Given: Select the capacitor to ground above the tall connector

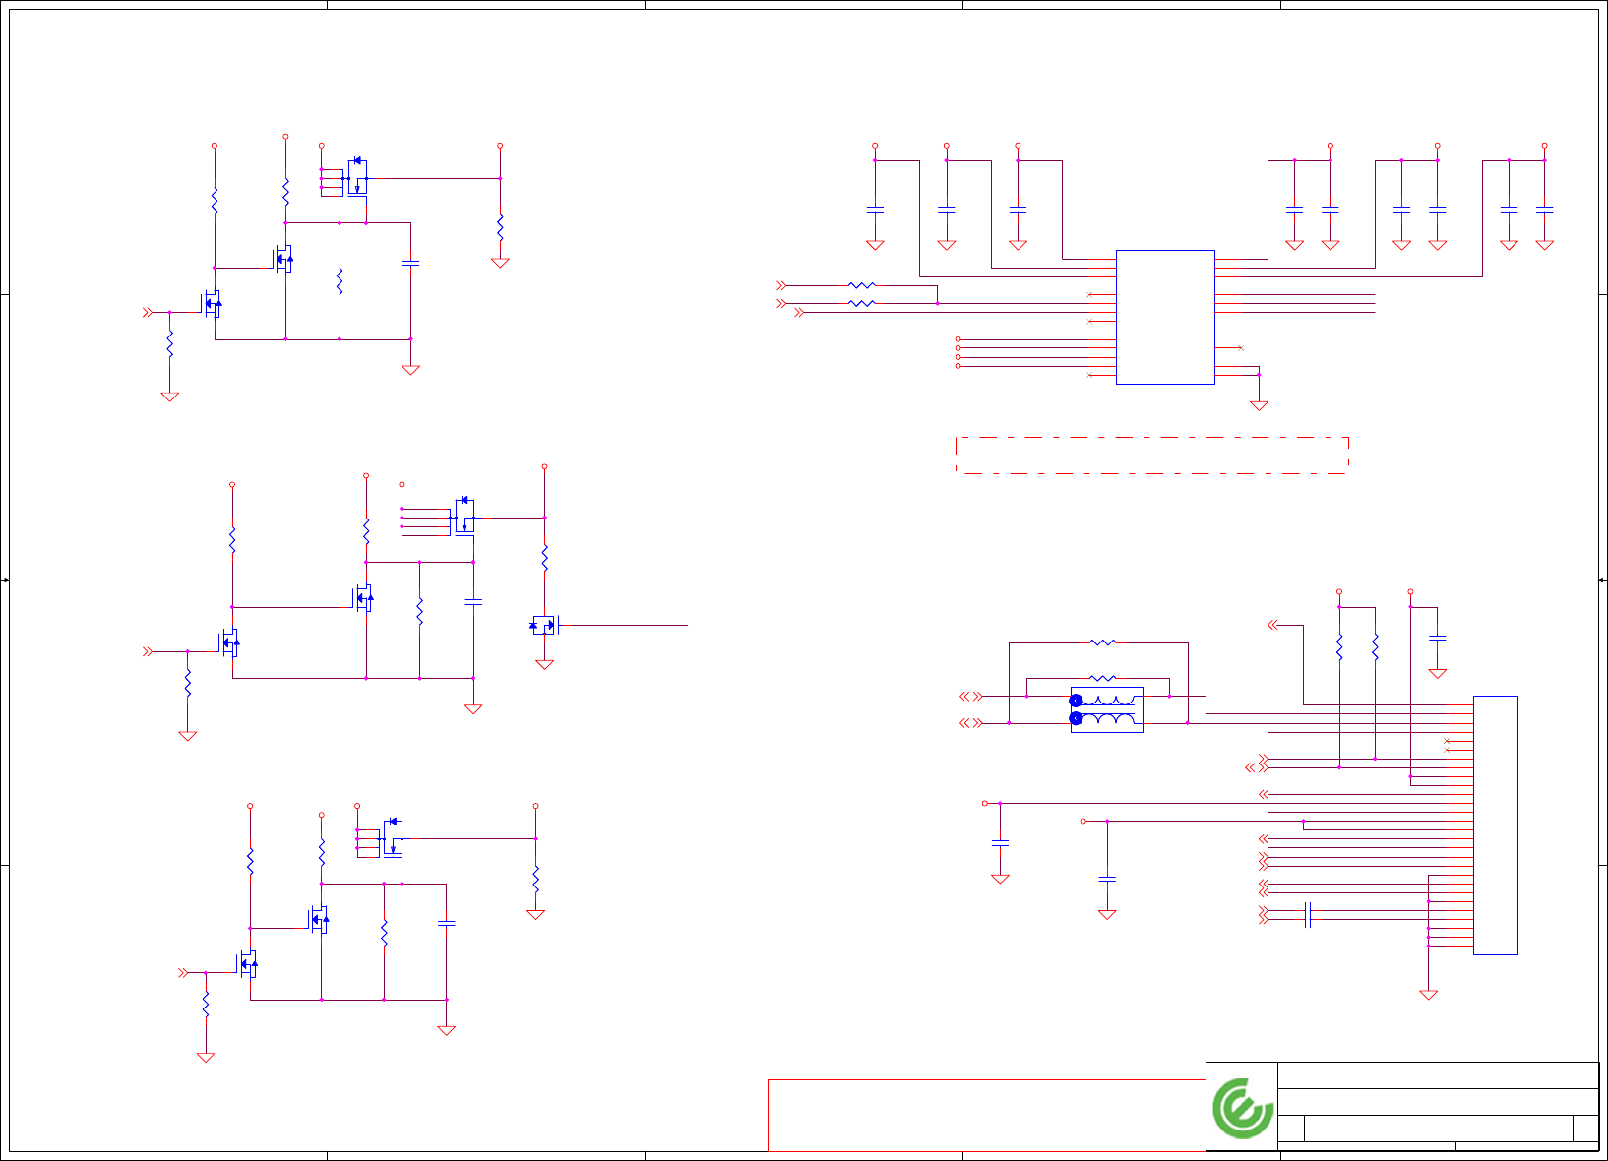Looking at the screenshot, I should point(1438,638).
